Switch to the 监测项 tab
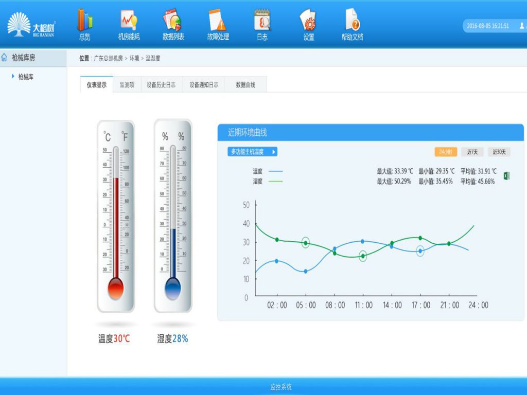Screen dimensions: 527x395 point(127,85)
